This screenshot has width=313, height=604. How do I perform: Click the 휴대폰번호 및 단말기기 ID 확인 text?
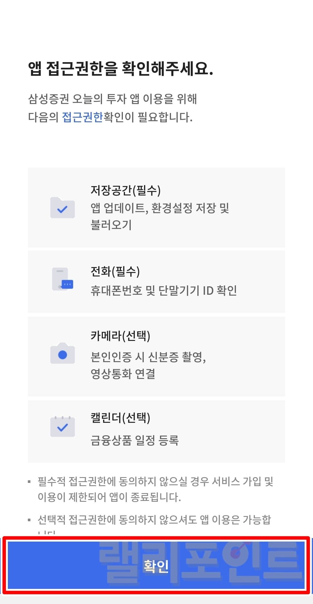coord(163,290)
